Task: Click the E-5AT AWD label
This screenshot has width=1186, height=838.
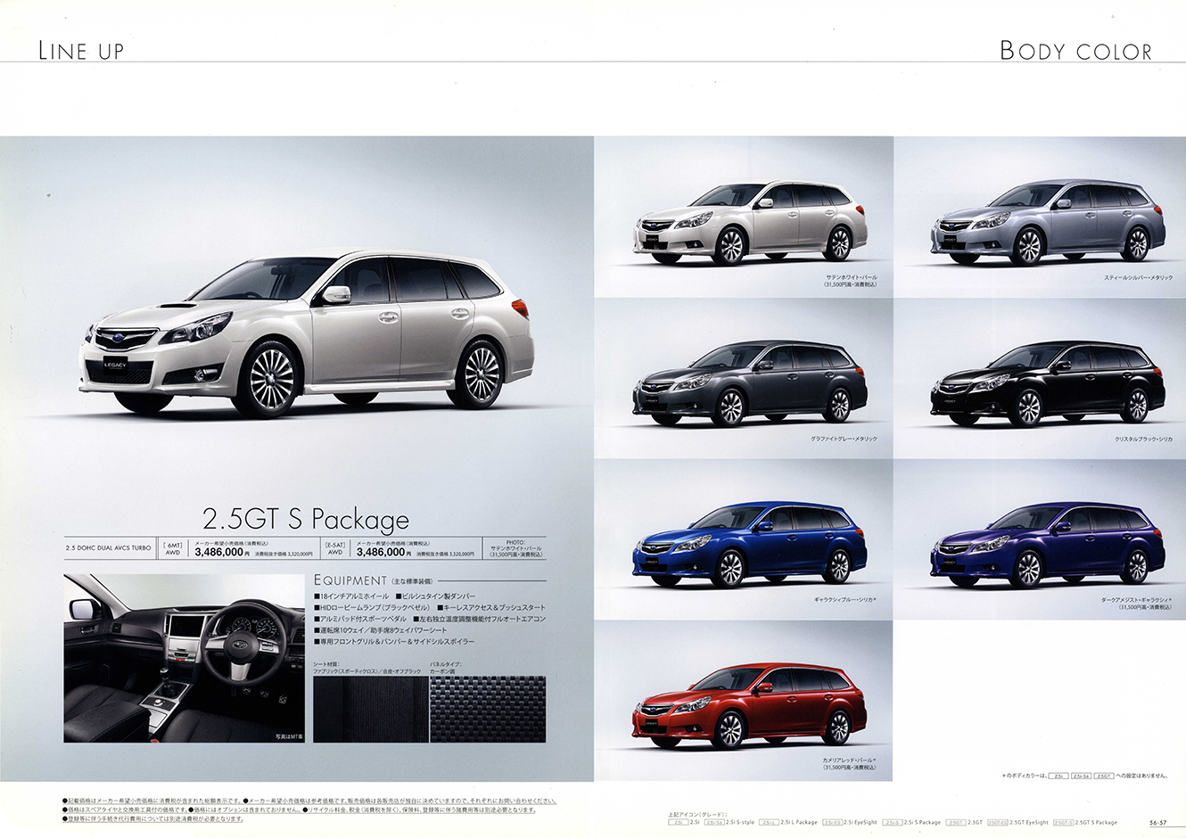Action: click(x=335, y=548)
